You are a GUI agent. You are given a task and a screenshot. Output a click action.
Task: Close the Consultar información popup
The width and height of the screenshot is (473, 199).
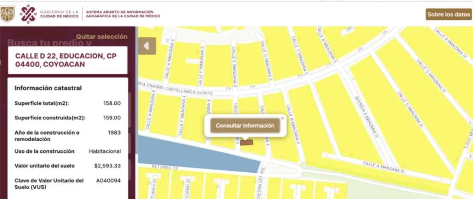[x=282, y=118]
